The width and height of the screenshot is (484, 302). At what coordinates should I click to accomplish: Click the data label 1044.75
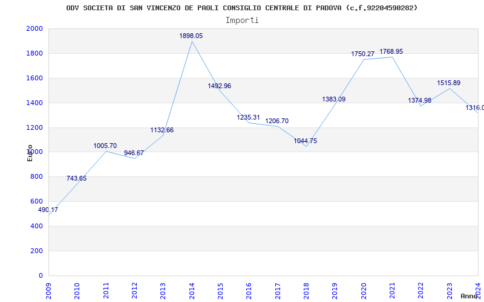tap(306, 141)
